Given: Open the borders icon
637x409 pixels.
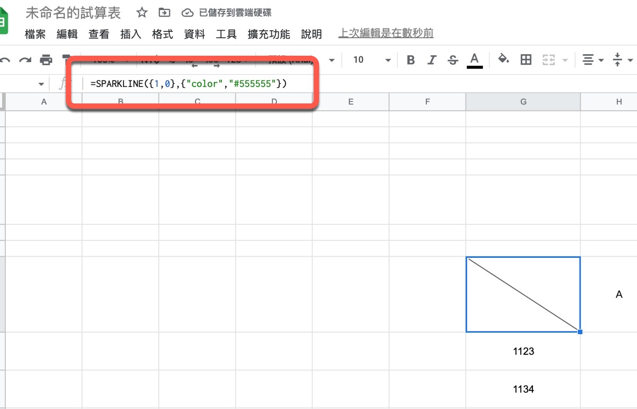Looking at the screenshot, I should [x=526, y=59].
